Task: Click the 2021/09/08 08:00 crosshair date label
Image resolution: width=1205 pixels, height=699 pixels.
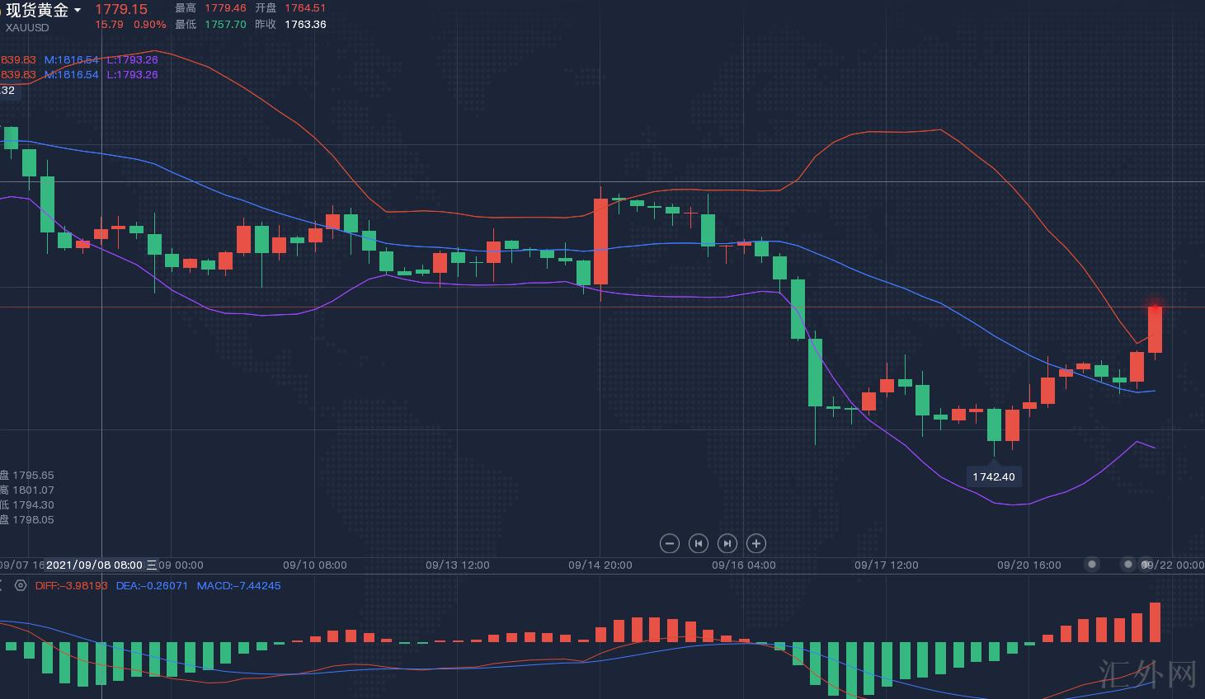Action: tap(94, 565)
